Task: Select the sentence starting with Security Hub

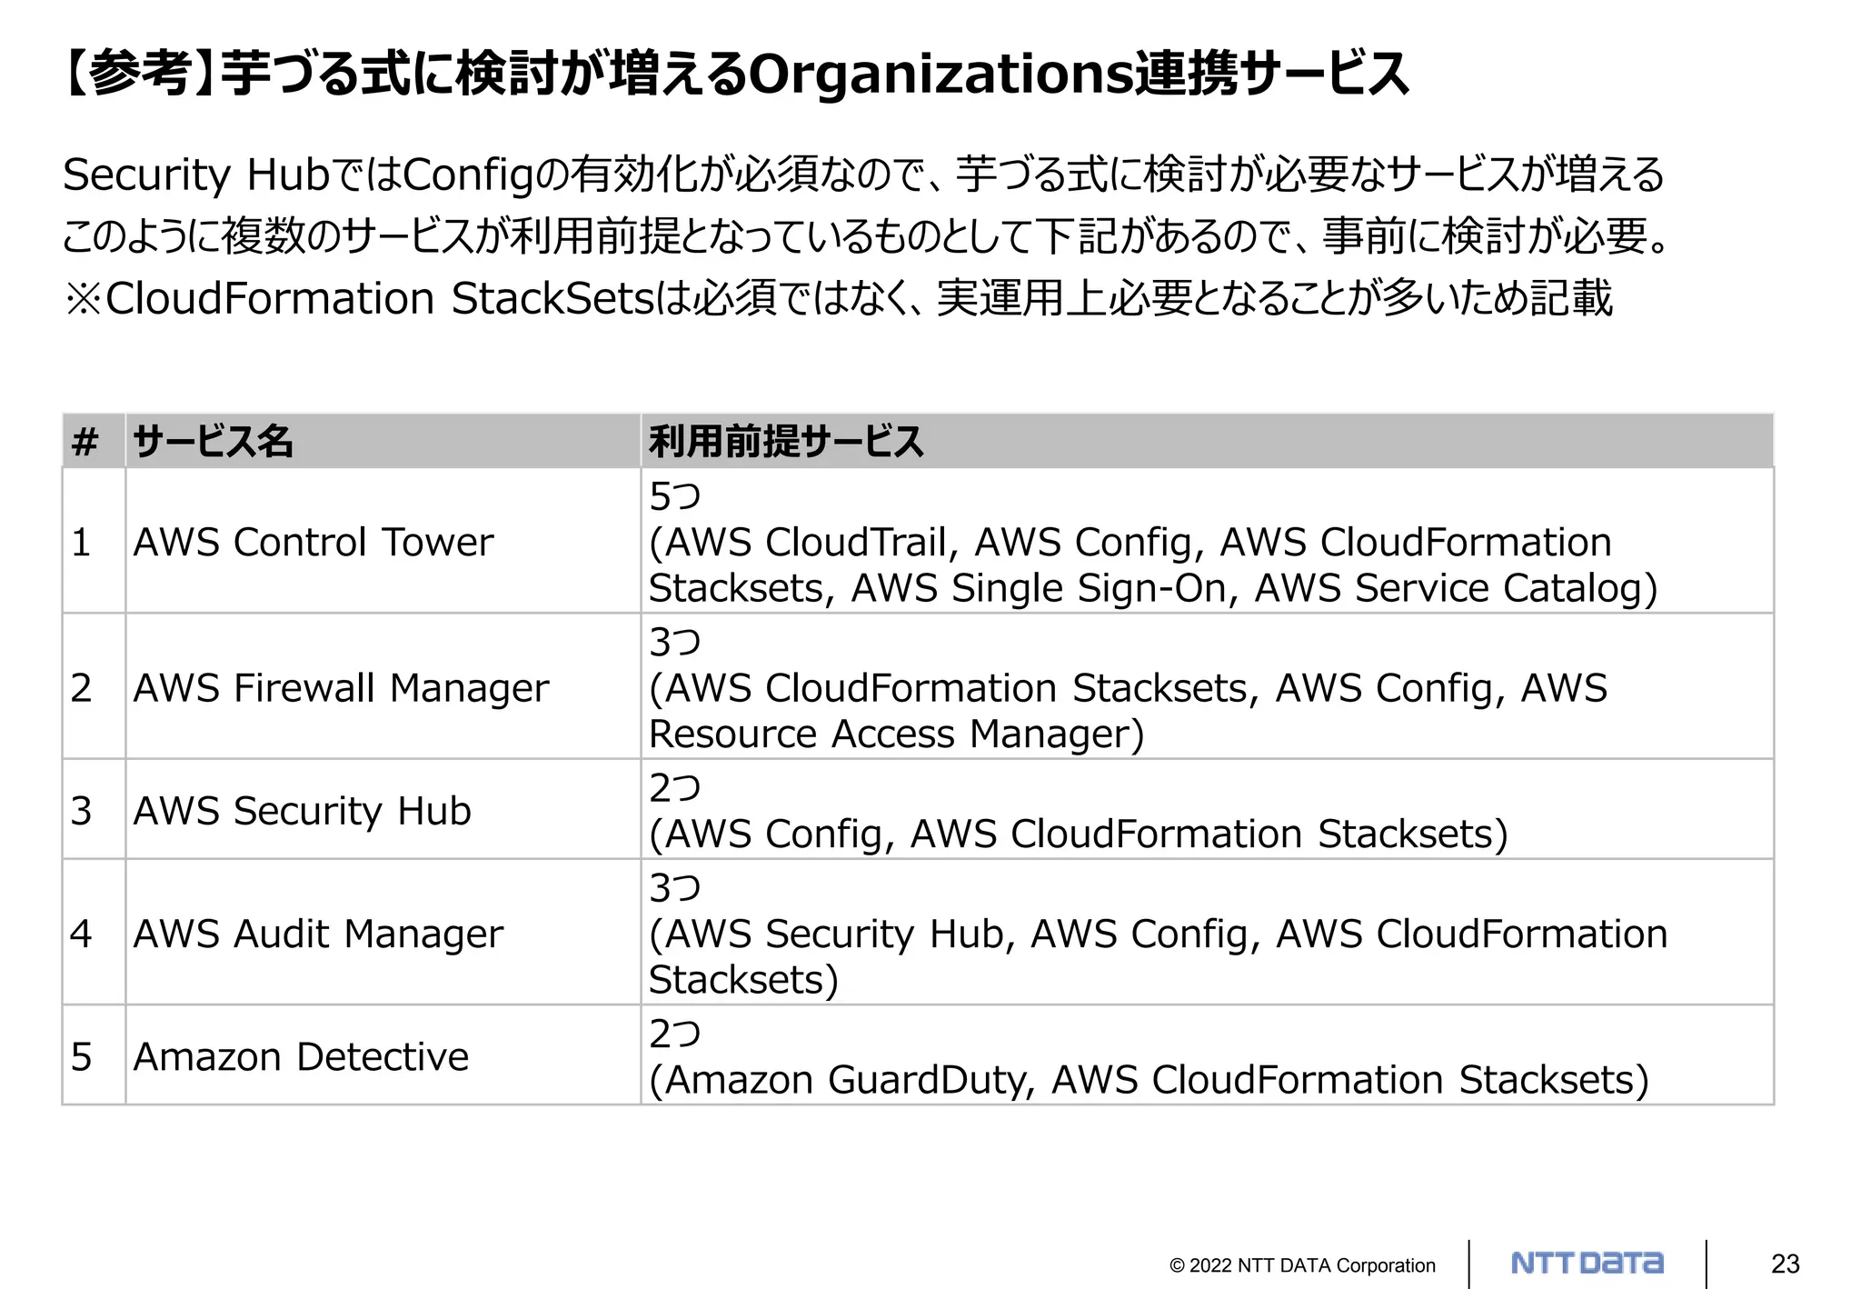Action: click(863, 175)
